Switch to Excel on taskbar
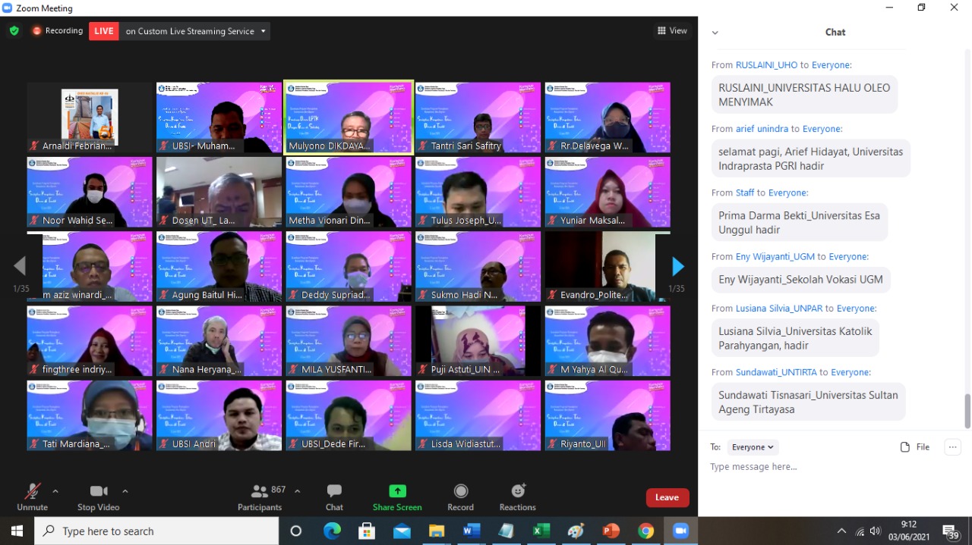The height and width of the screenshot is (545, 972). pos(541,531)
